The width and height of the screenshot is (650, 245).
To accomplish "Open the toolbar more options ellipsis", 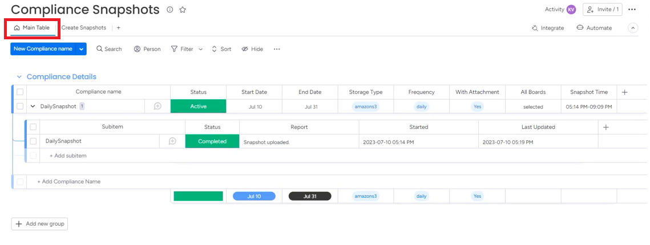I will tap(277, 49).
